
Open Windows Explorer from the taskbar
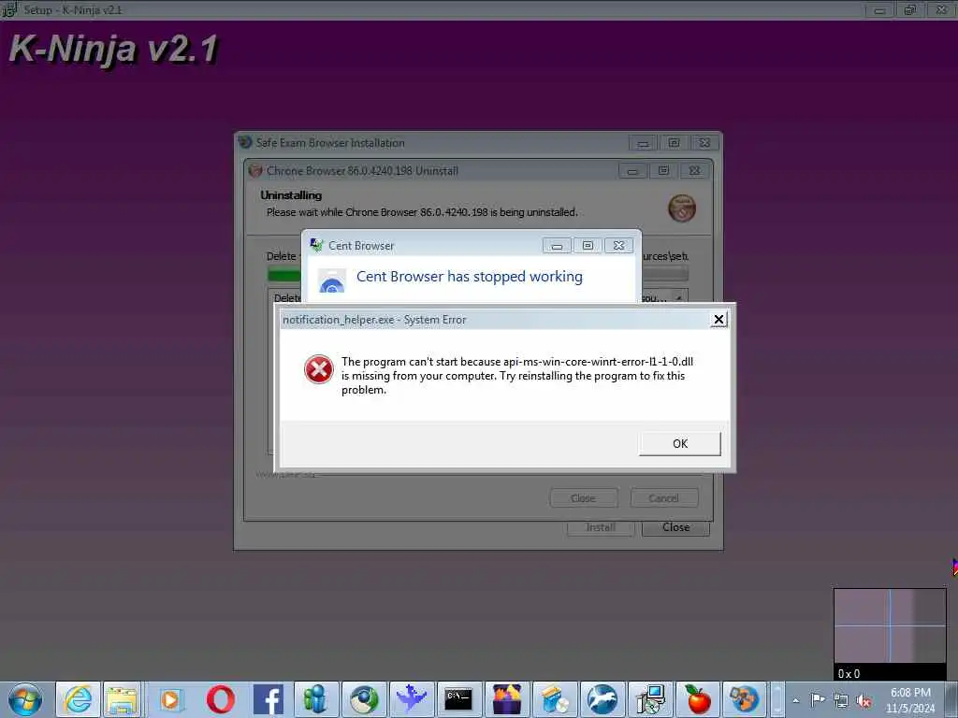[123, 699]
